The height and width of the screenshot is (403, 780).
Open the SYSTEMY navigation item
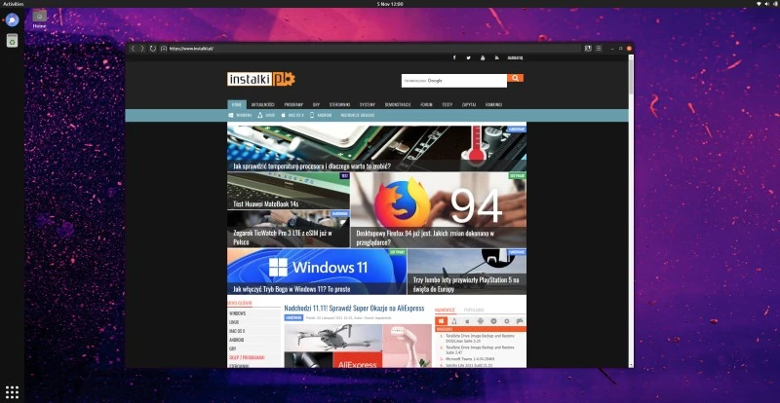(368, 105)
